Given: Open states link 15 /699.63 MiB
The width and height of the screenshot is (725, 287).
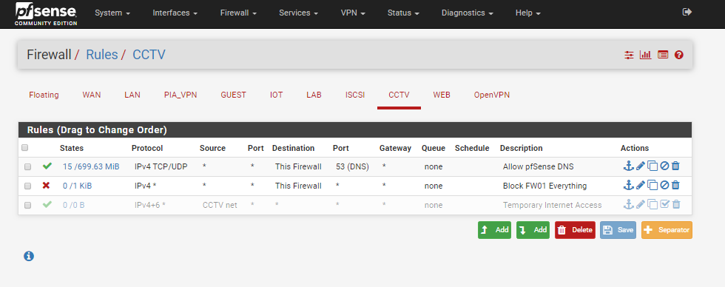Looking at the screenshot, I should tap(91, 167).
